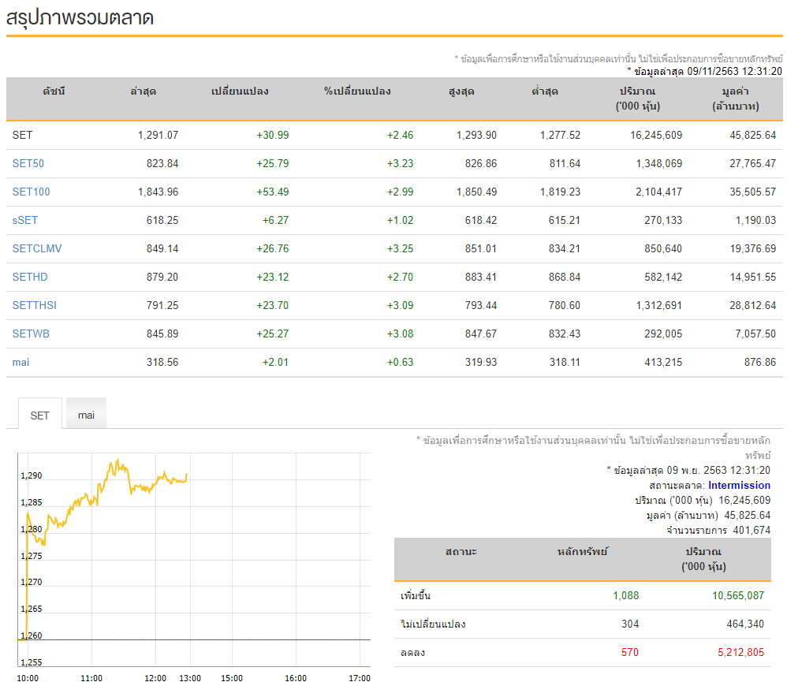Open the sSET index link
787x697 pixels.
point(24,220)
